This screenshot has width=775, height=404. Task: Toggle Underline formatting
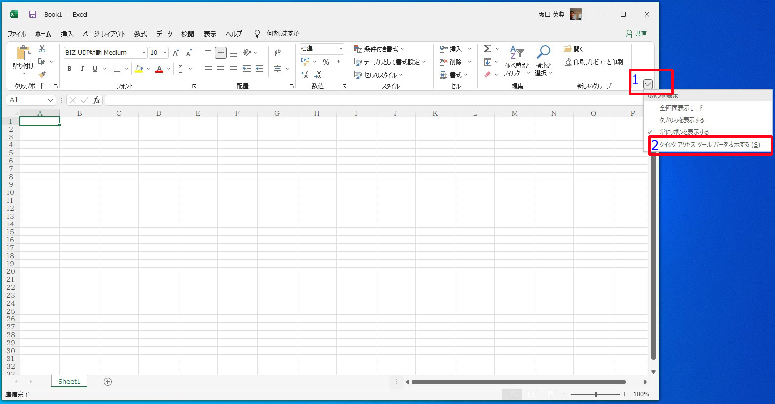click(95, 69)
